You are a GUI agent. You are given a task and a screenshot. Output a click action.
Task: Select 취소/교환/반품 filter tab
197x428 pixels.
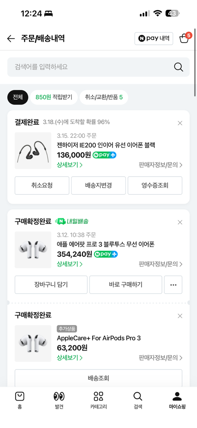click(104, 97)
